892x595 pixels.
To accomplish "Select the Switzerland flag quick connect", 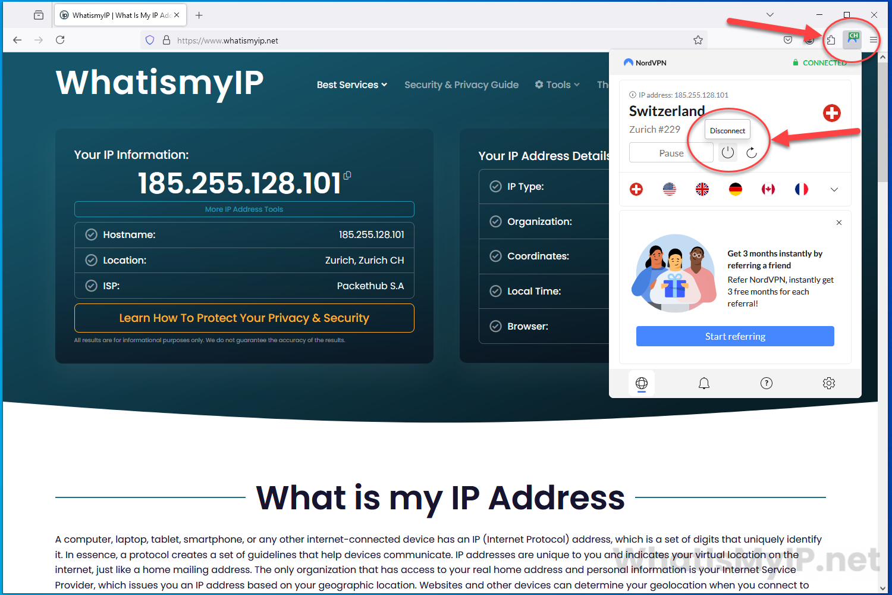I will 636,189.
